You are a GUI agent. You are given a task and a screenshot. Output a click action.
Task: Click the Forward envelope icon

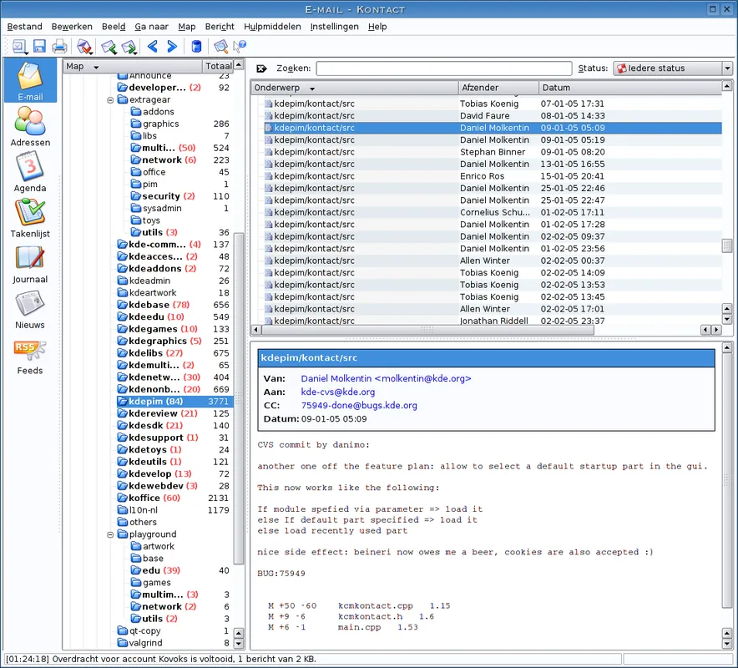[129, 46]
